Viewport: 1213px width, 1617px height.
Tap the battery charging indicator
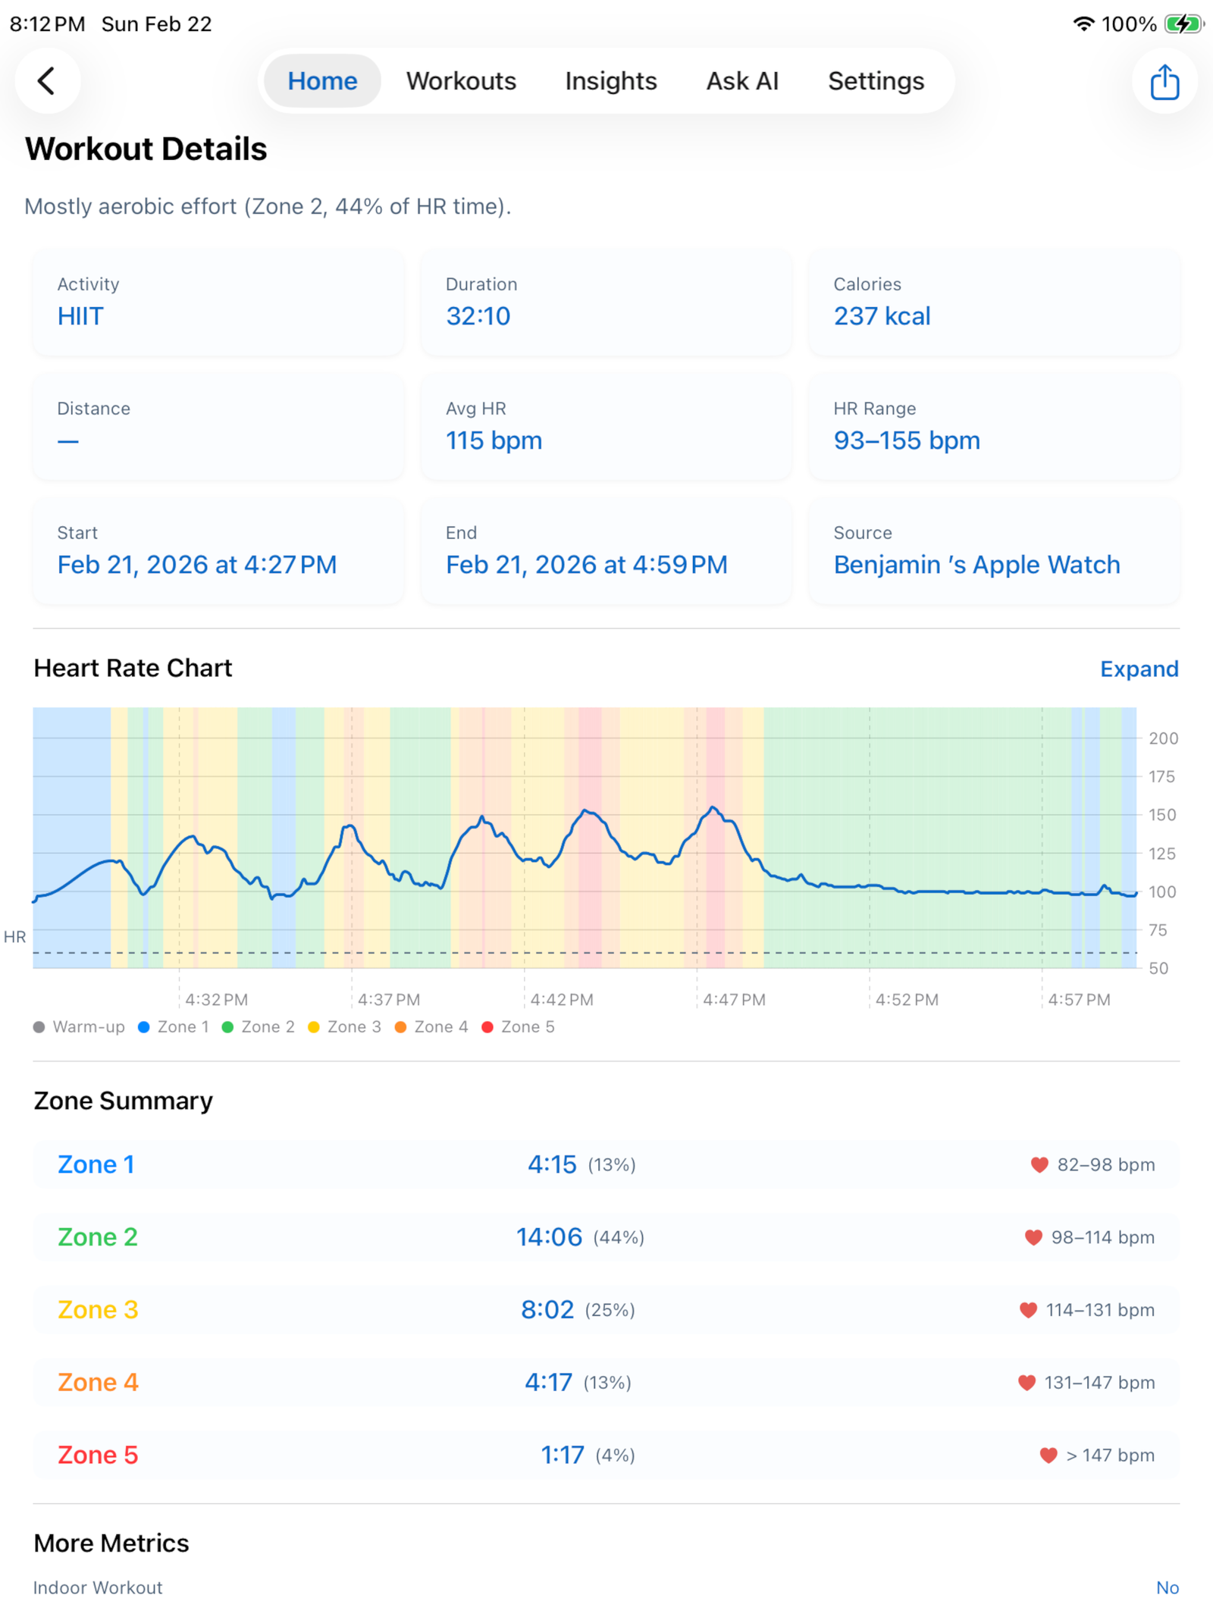pos(1183,24)
